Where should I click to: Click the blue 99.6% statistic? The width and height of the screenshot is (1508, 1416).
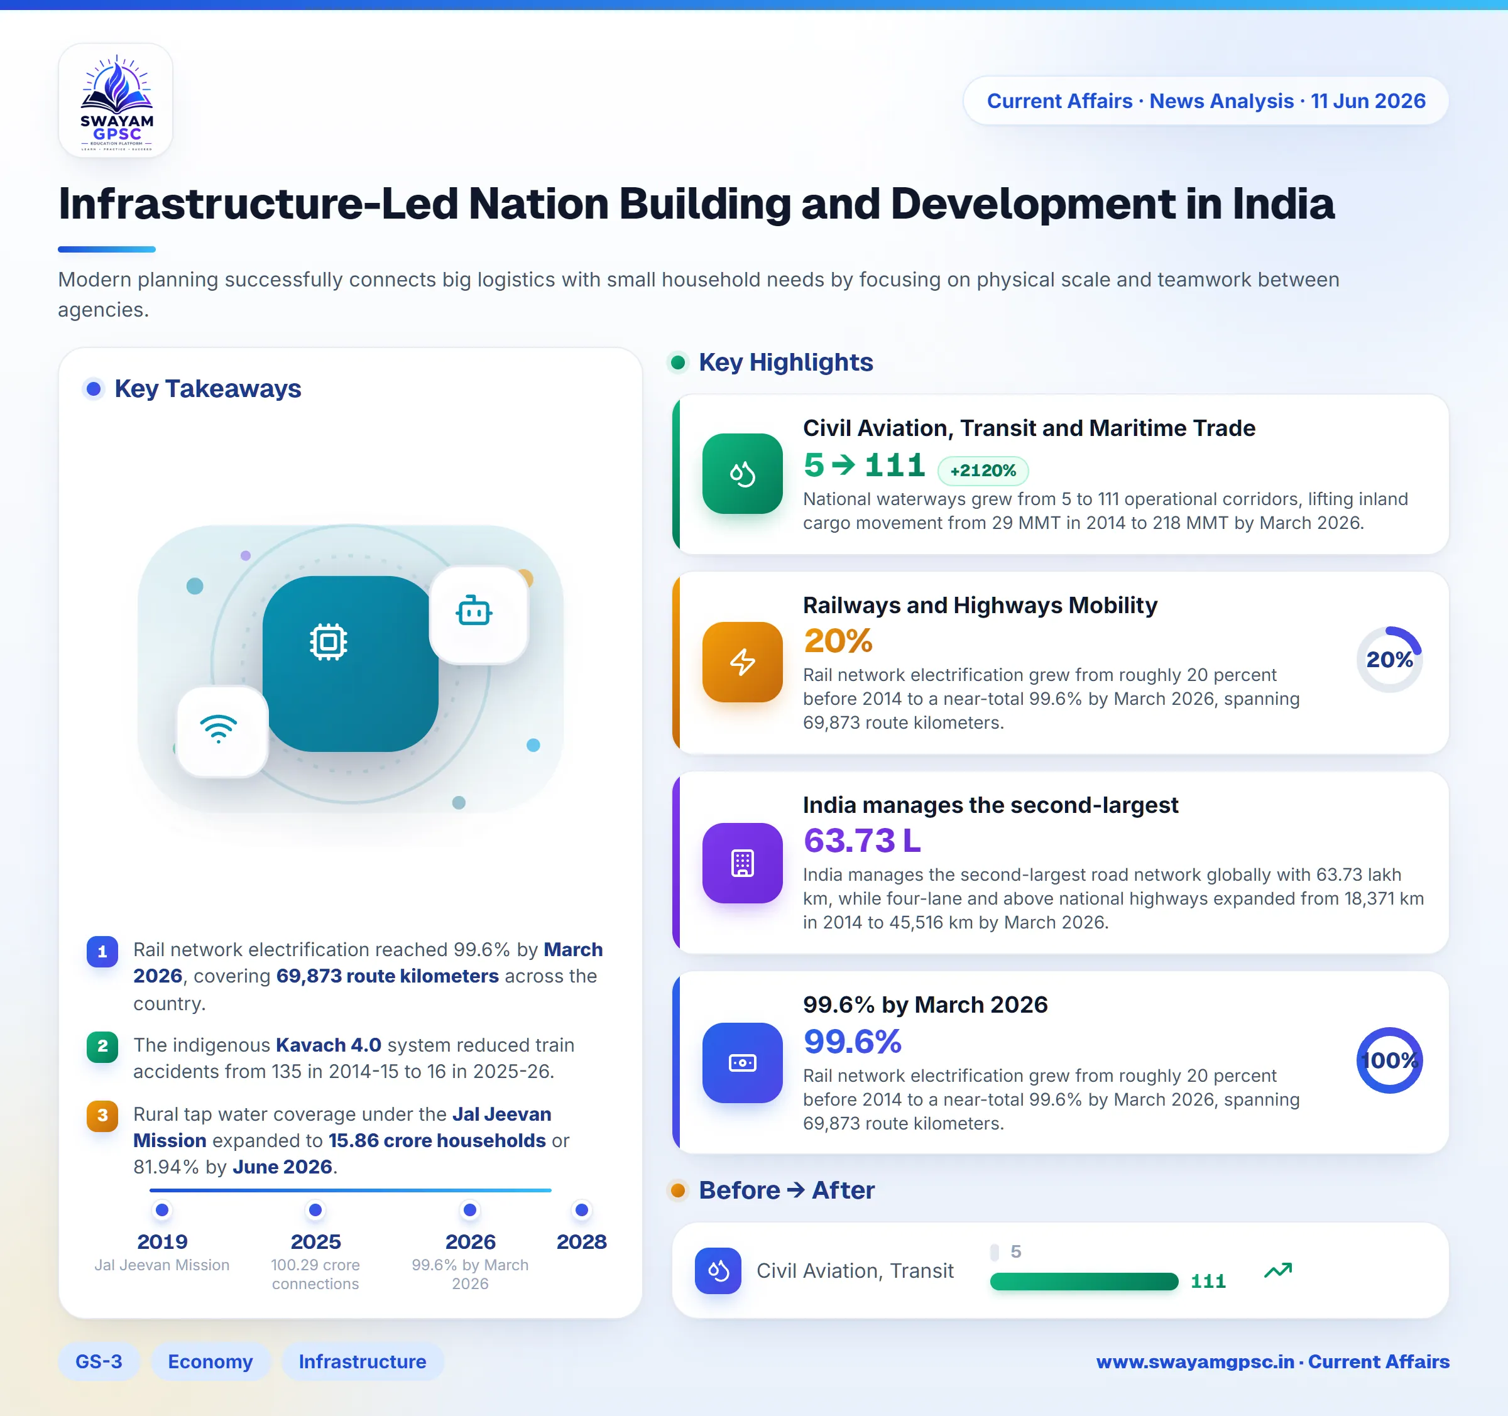(x=853, y=1042)
